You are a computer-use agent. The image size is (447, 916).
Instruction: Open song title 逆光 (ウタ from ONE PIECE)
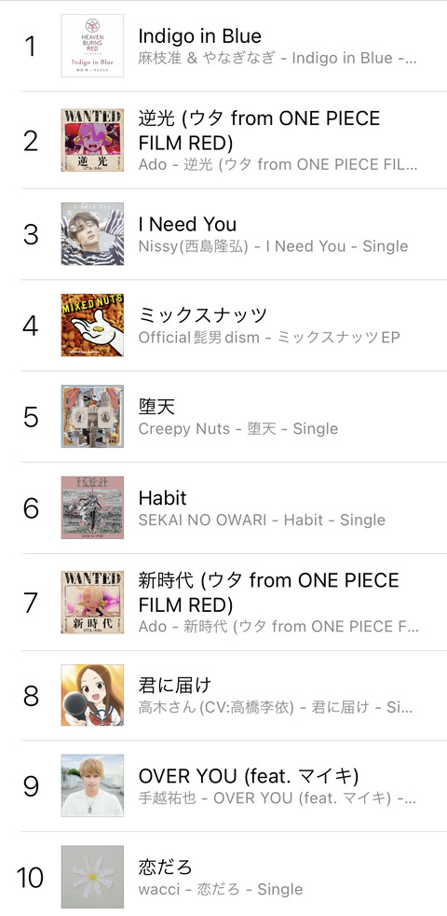click(259, 131)
